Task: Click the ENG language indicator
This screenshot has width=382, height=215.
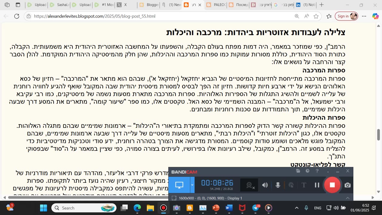Action: (318, 208)
